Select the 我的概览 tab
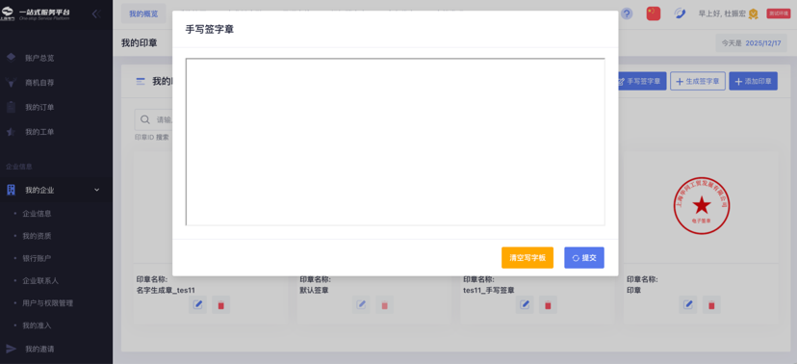The height and width of the screenshot is (364, 797). 143,13
